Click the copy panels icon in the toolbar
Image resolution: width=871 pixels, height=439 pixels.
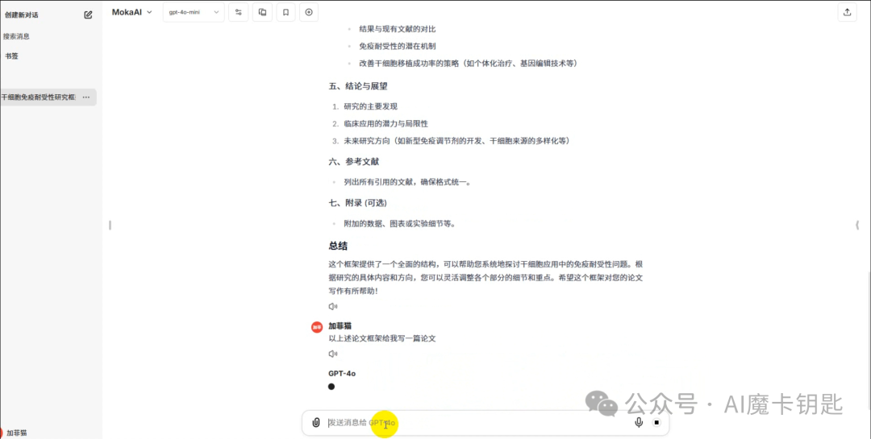[x=263, y=12]
